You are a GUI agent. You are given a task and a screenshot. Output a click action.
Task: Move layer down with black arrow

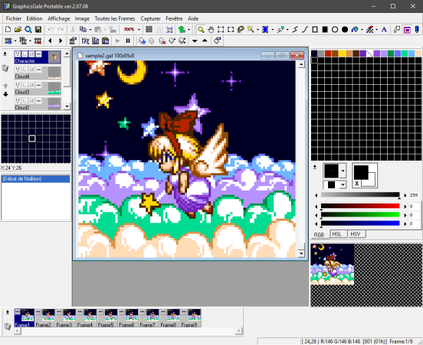coord(5,94)
